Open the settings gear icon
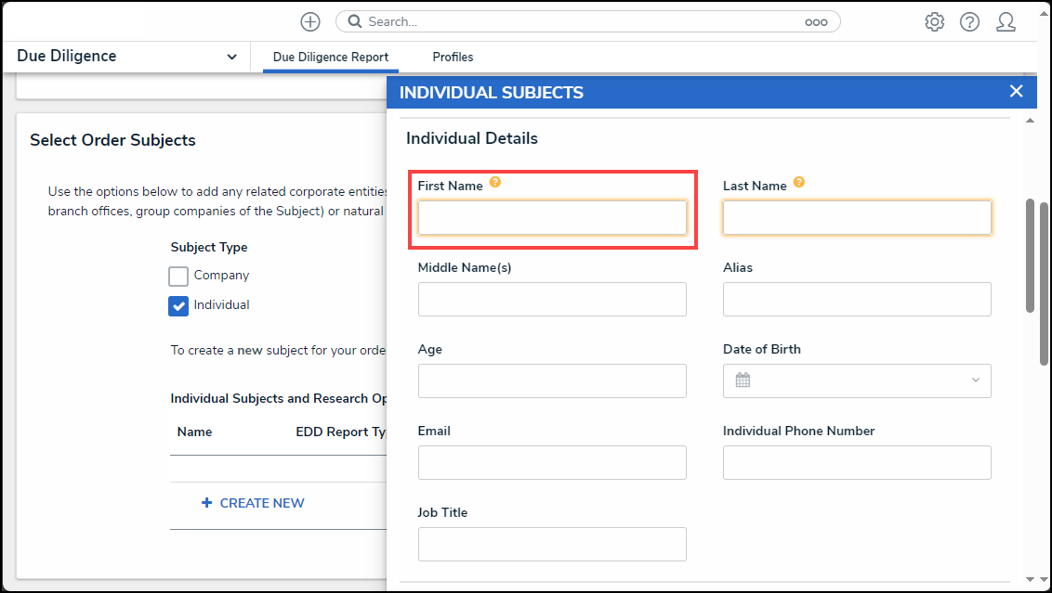This screenshot has width=1052, height=593. tap(935, 22)
